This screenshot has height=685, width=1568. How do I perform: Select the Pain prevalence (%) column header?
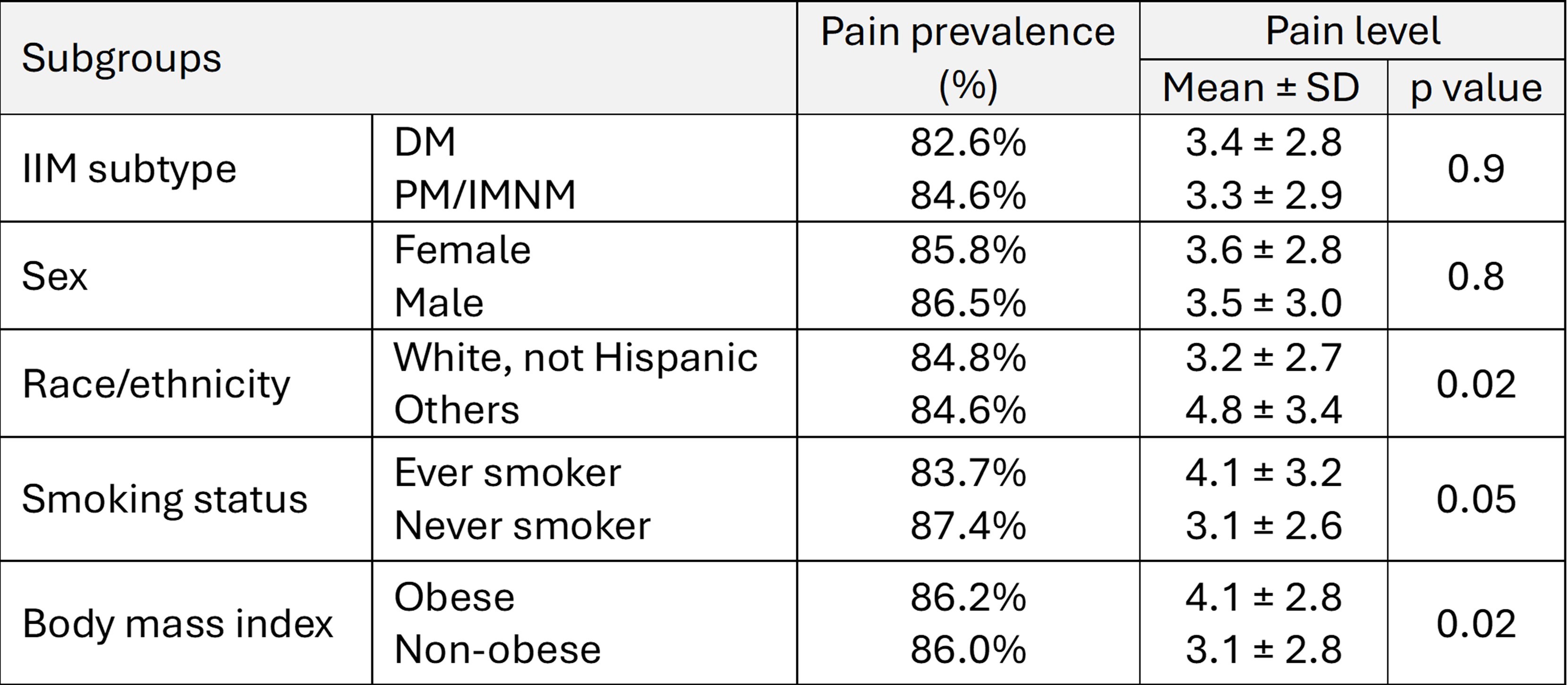point(968,58)
